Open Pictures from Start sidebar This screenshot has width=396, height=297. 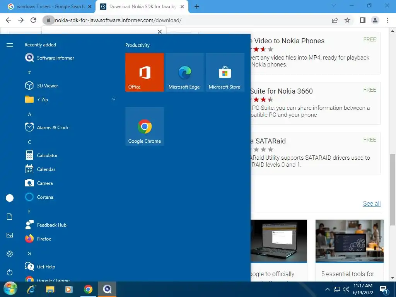click(10, 235)
